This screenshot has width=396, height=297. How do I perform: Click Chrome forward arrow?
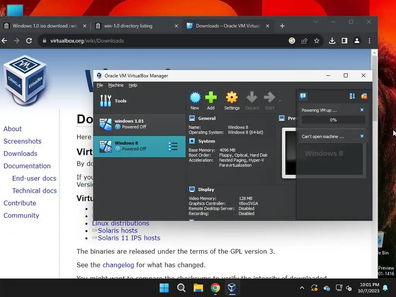click(x=17, y=41)
